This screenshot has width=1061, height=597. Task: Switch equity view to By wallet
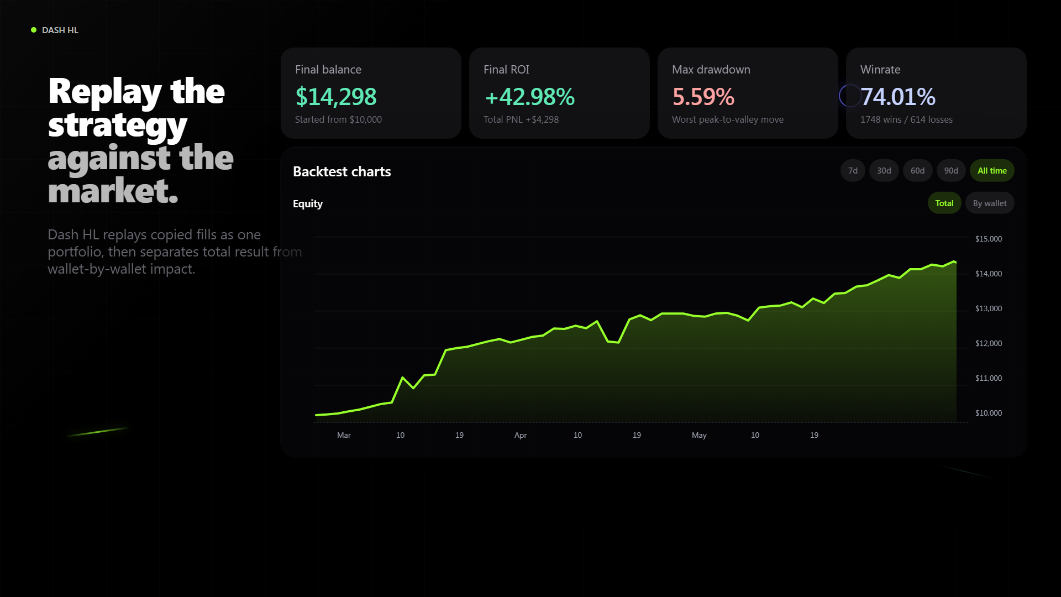pos(990,203)
